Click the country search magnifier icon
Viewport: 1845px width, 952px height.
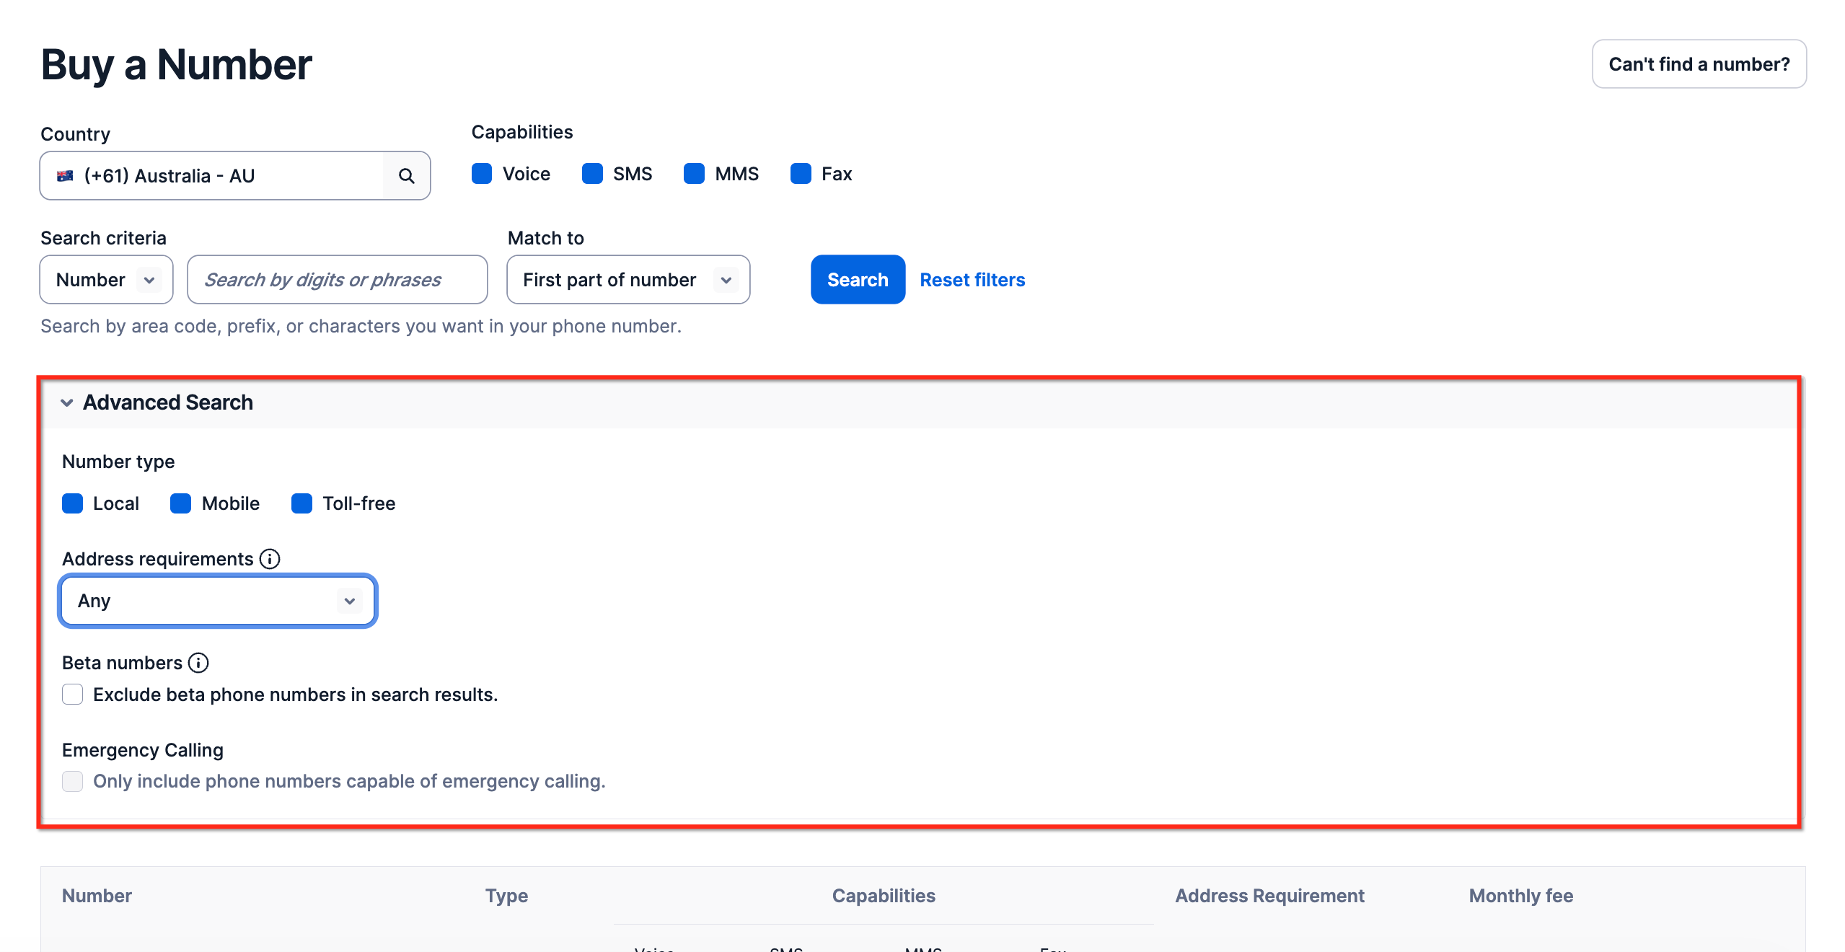pyautogui.click(x=406, y=176)
